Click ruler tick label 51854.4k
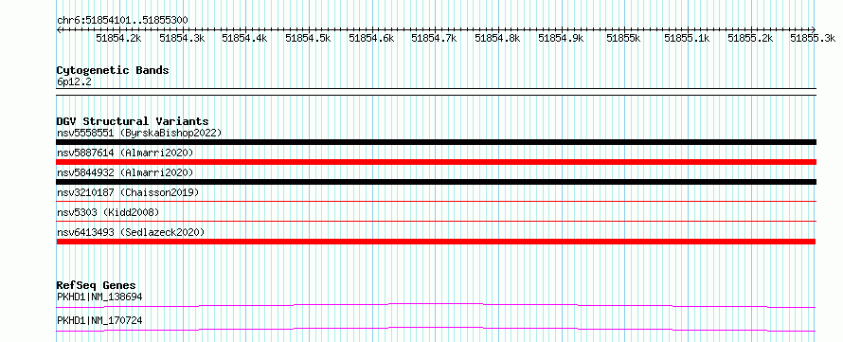 point(244,38)
